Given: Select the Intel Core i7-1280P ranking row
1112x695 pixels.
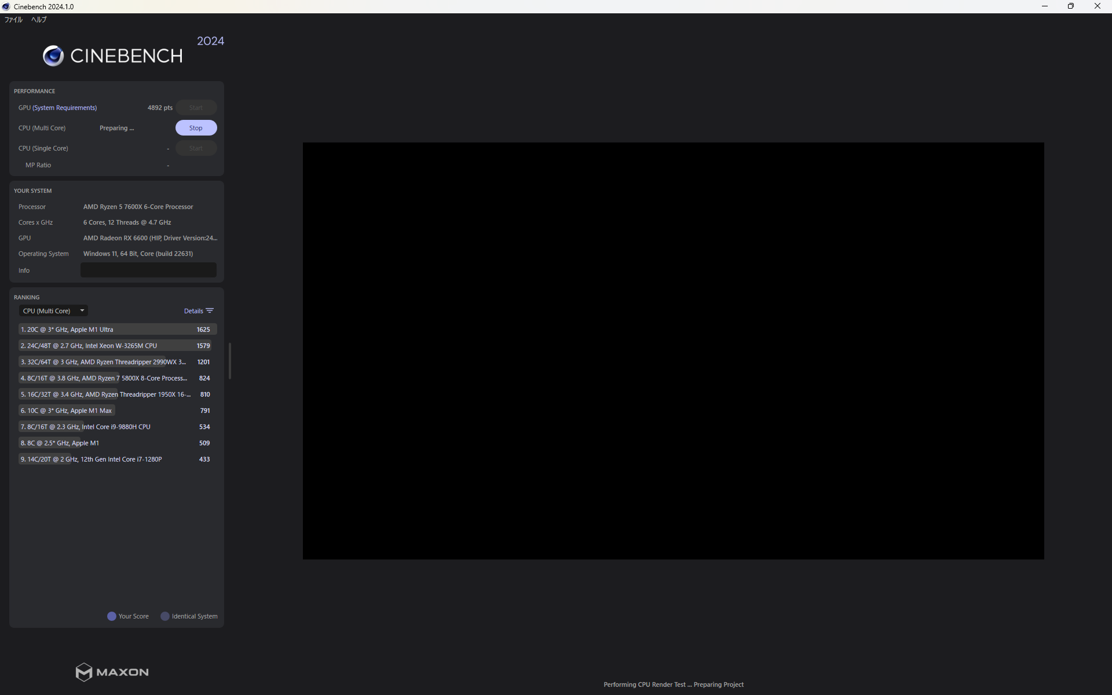Looking at the screenshot, I should coord(118,459).
